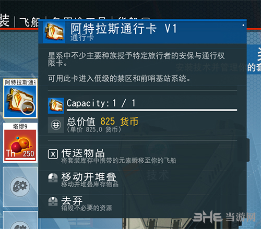
Task: Click the Capacity 1 / 1 bar
Action: point(152,105)
